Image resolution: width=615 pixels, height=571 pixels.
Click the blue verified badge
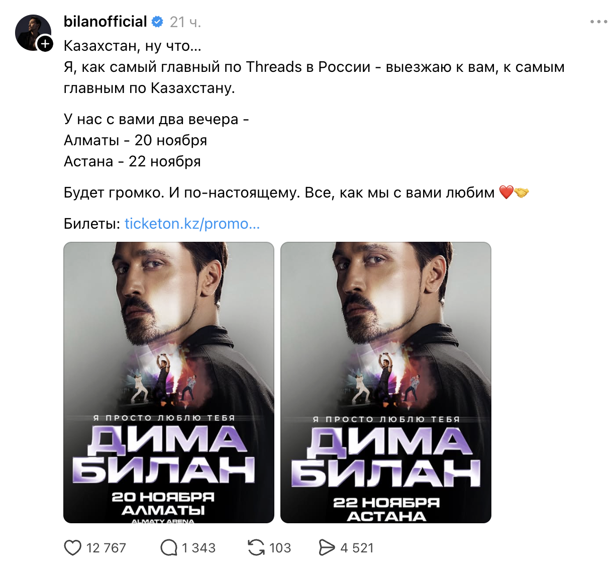coord(157,22)
